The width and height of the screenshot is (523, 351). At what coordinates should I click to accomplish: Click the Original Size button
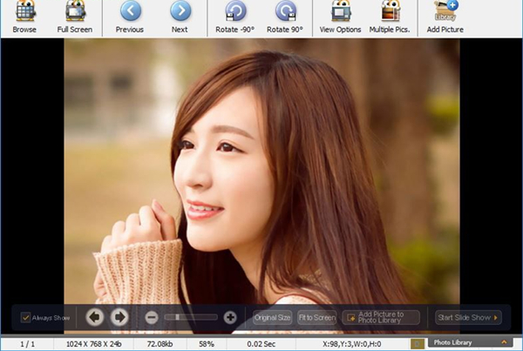pyautogui.click(x=272, y=317)
